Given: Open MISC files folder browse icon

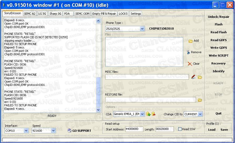Looking at the screenshot, I should (x=200, y=77).
